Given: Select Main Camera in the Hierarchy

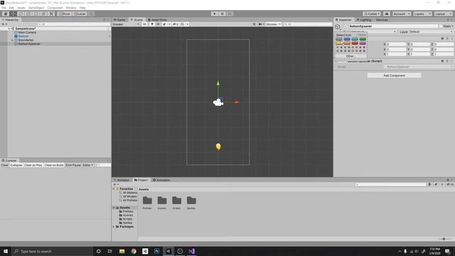Looking at the screenshot, I should (27, 33).
